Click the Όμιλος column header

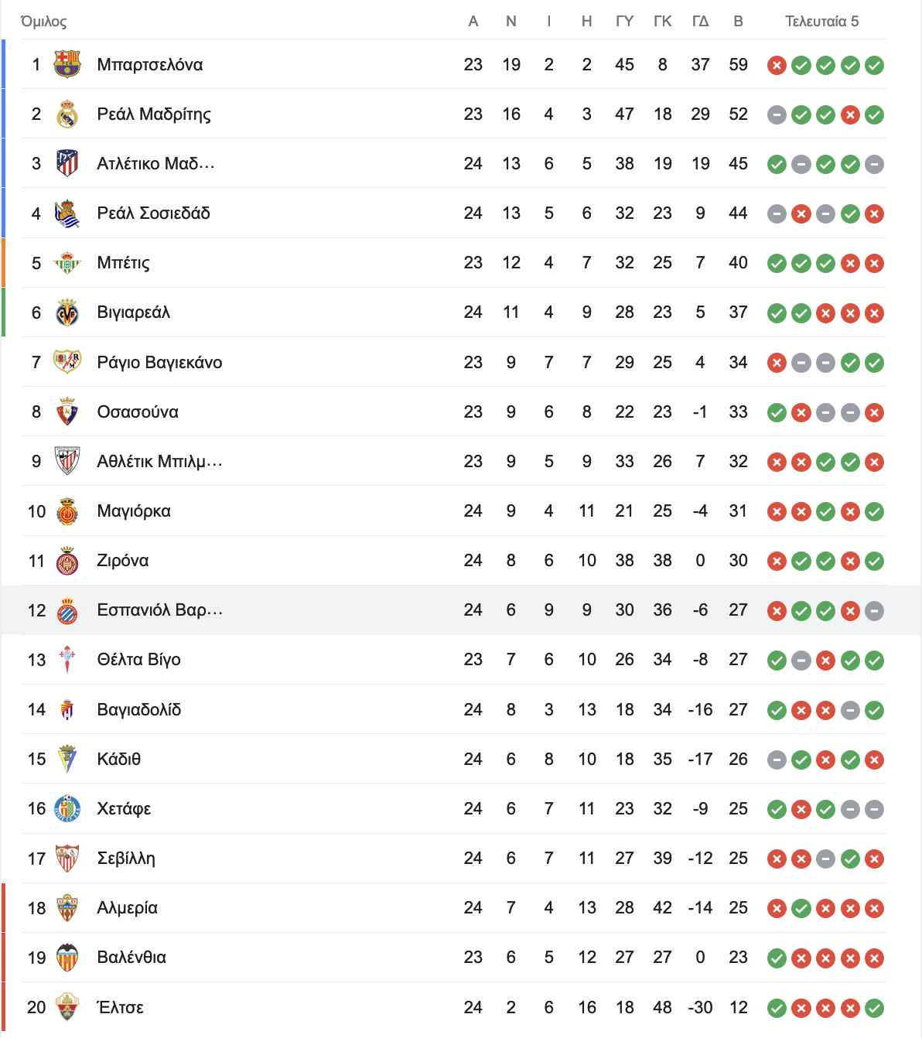pos(44,22)
